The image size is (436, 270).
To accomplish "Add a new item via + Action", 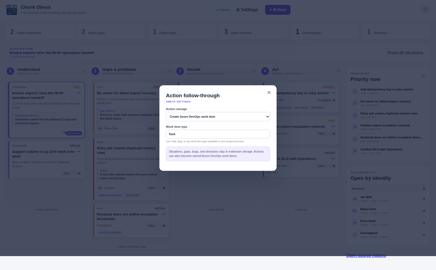I will (278, 10).
